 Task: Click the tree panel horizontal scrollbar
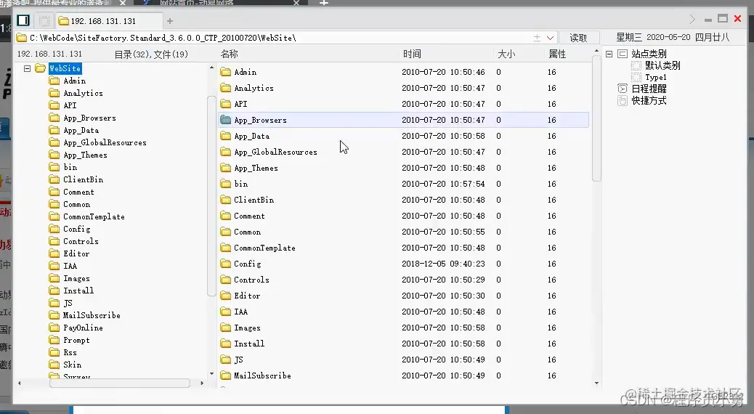point(119,383)
